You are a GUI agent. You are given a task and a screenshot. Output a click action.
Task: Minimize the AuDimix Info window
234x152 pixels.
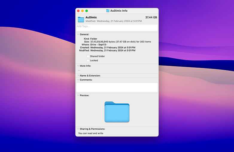(82, 11)
